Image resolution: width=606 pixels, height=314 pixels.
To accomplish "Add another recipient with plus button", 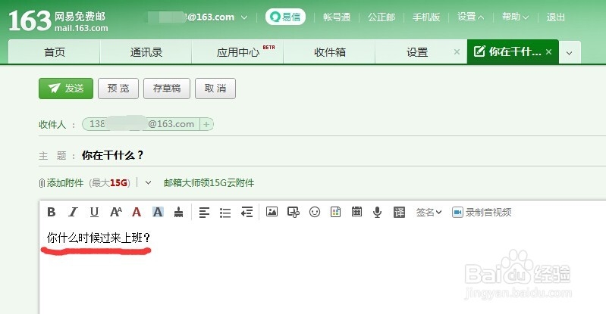I will [206, 124].
